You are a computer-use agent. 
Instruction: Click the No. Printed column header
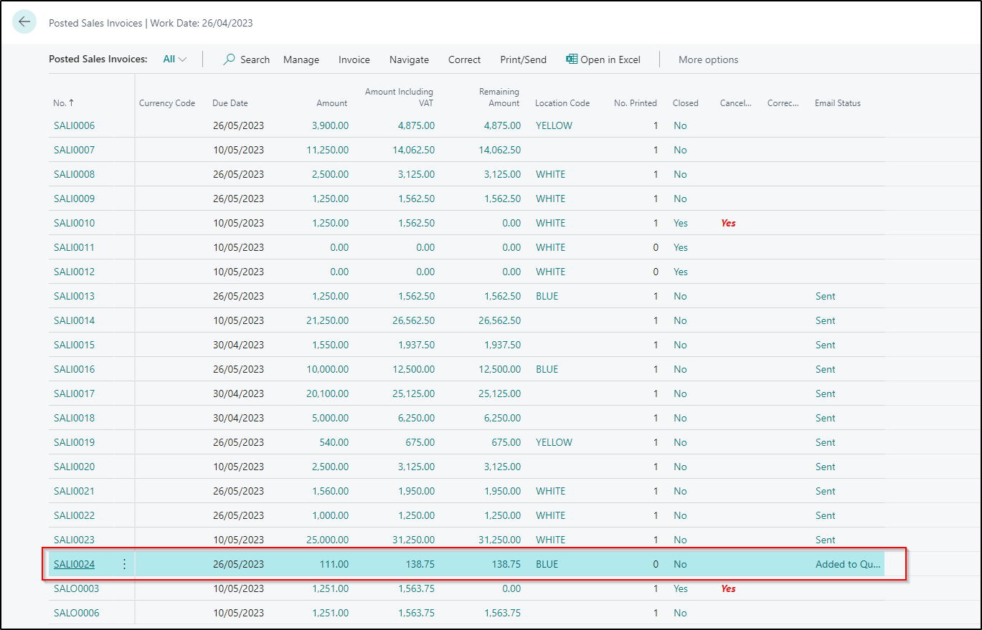point(636,103)
